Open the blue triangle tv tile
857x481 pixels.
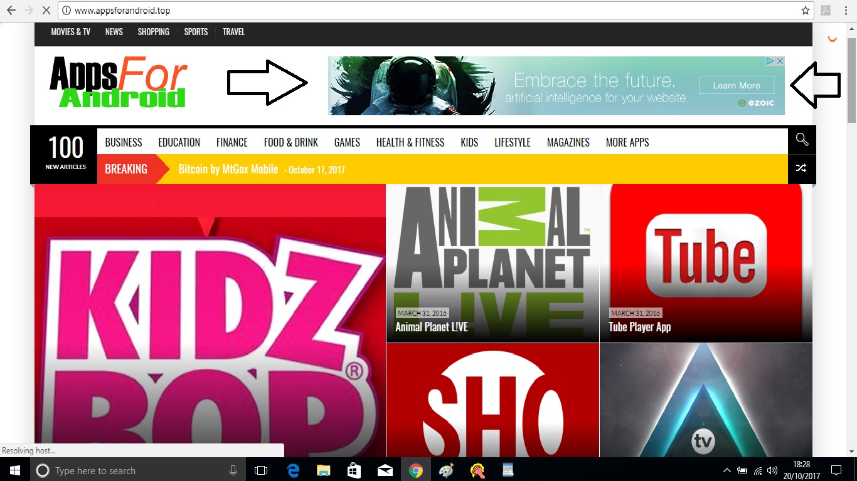706,400
